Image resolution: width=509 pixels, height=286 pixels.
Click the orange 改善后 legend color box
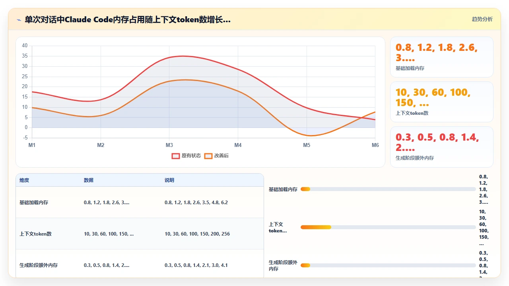tap(208, 156)
